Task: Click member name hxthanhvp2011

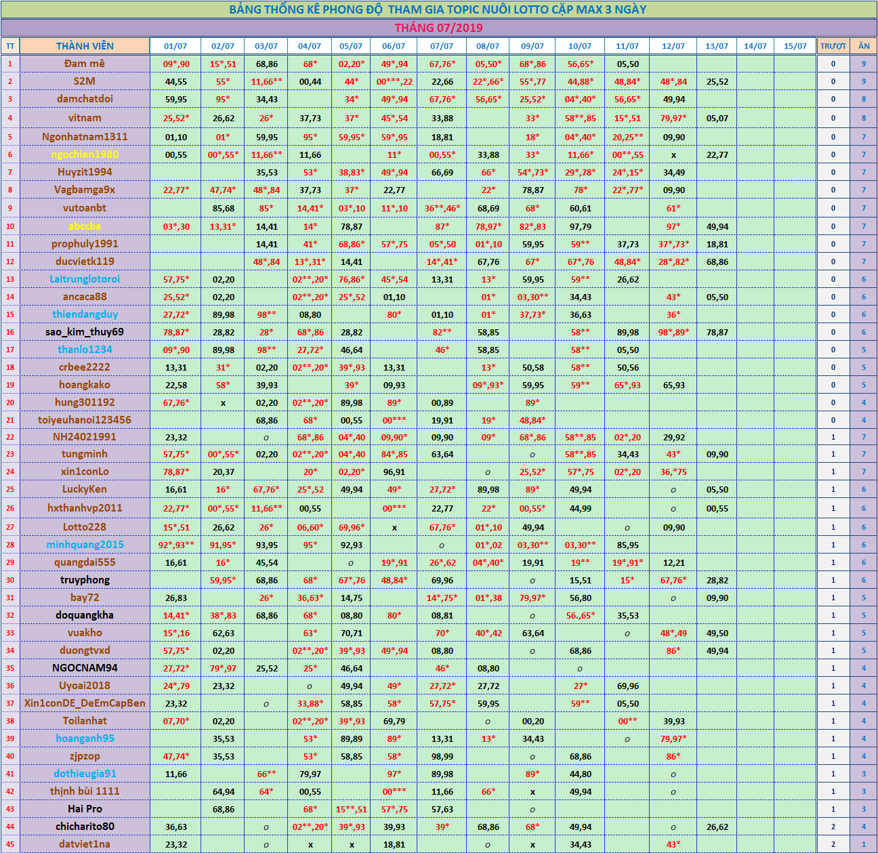Action: pyautogui.click(x=85, y=508)
